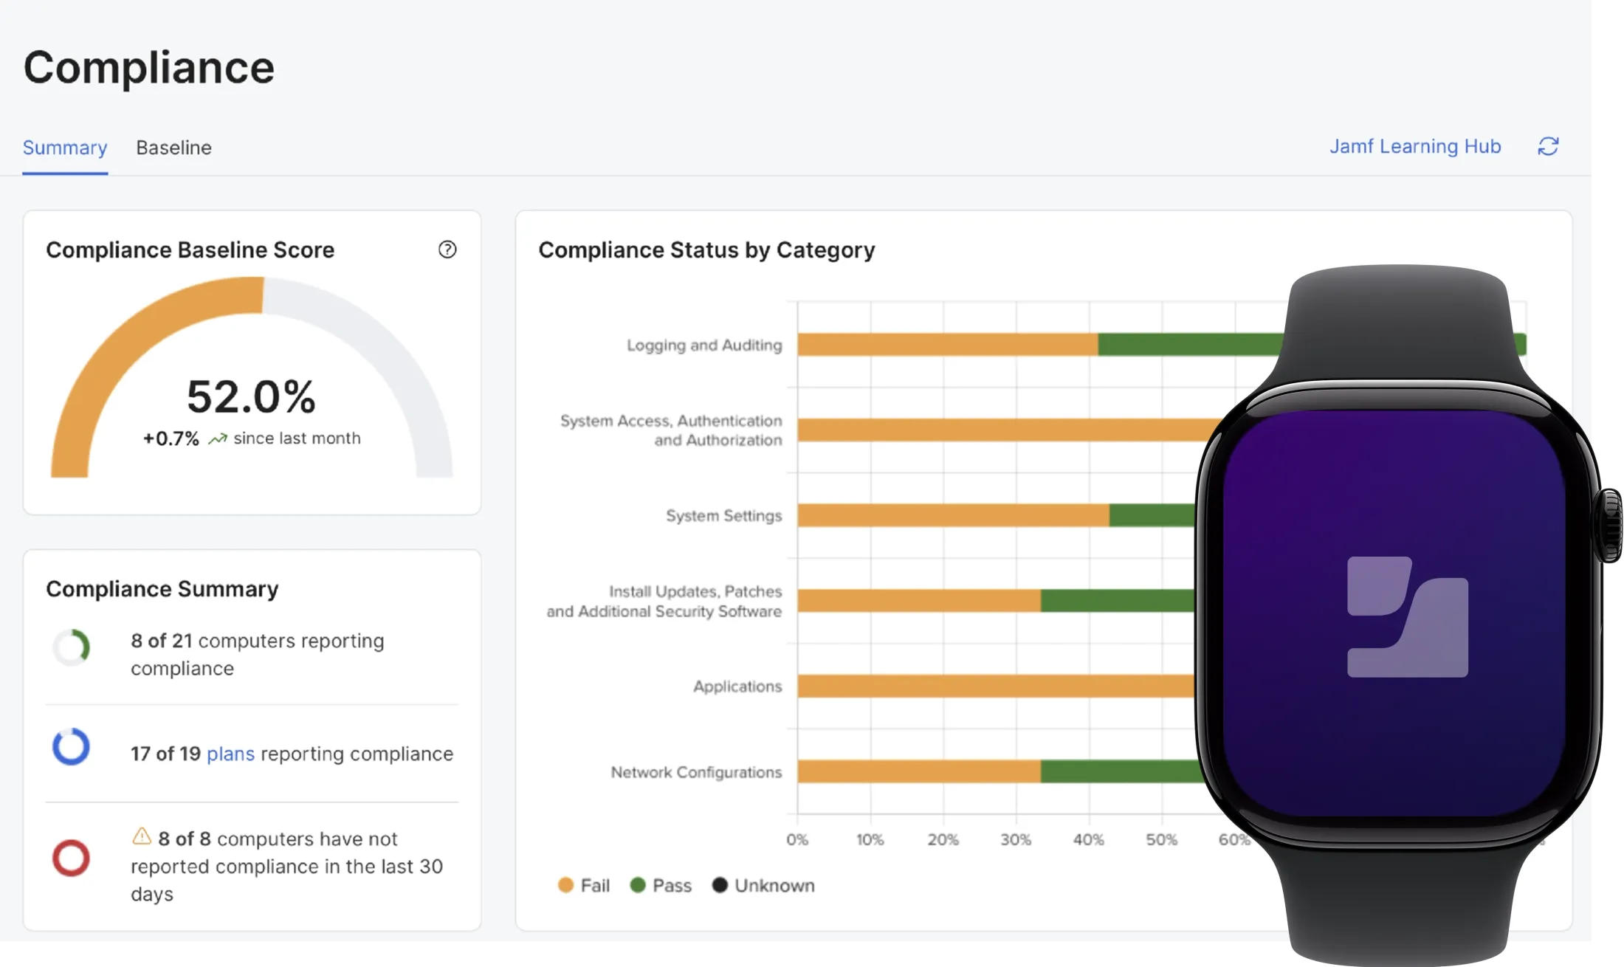Click the 'Applications' category label
The image size is (1624, 967).
point(737,686)
